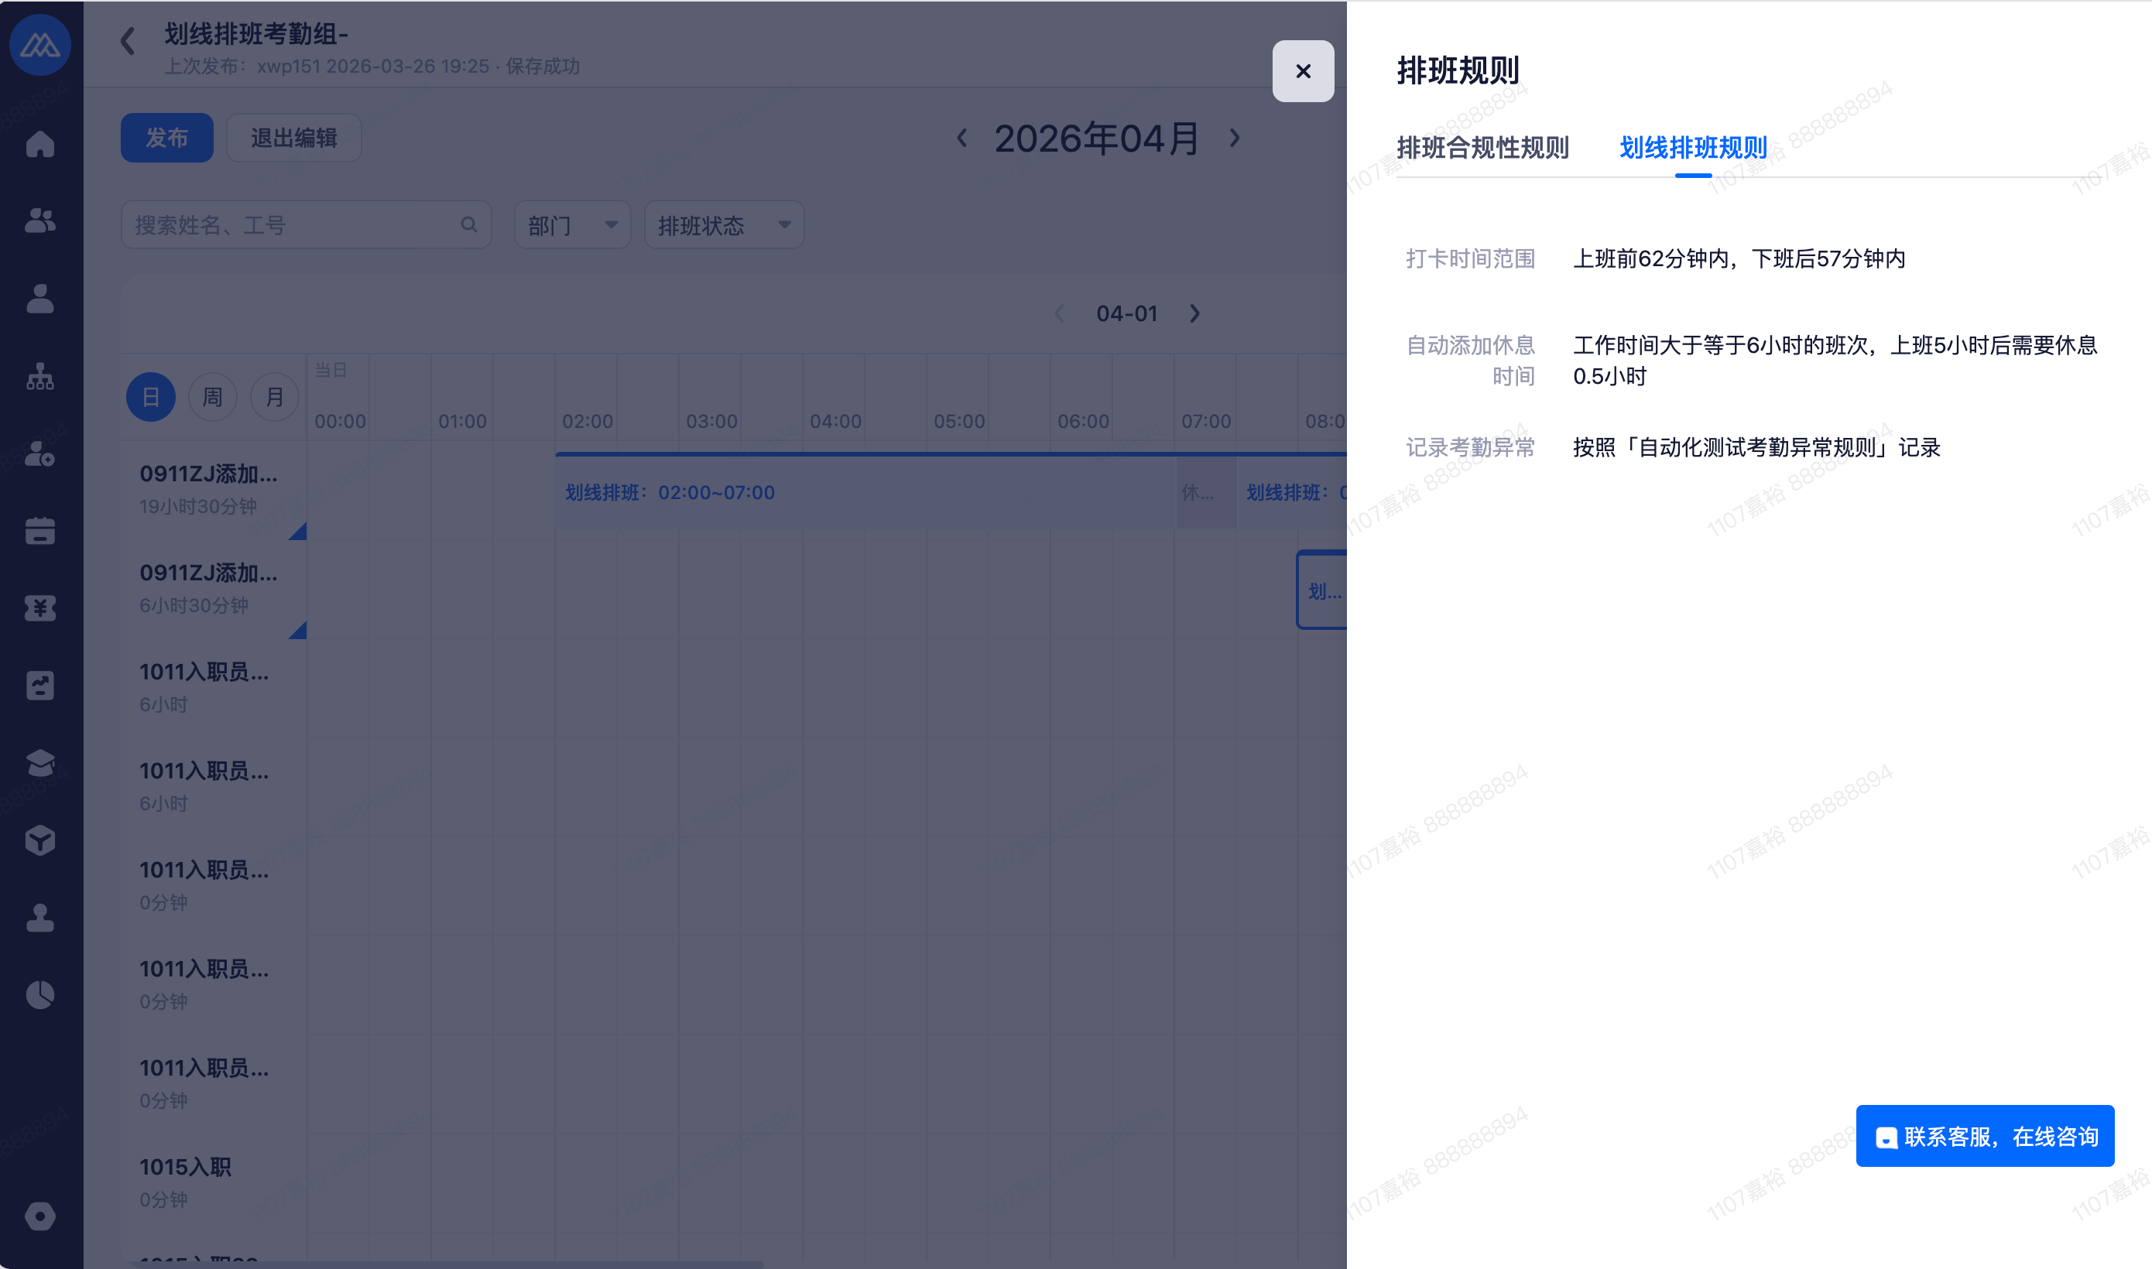Image resolution: width=2152 pixels, height=1269 pixels.
Task: Go to next month after 2026年04月
Action: click(x=1234, y=138)
